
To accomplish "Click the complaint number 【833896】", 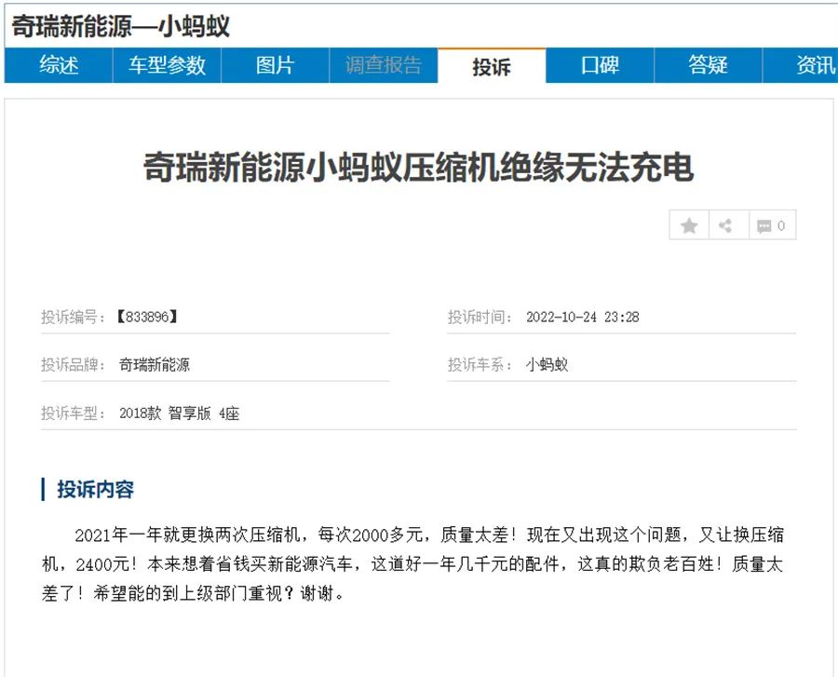I will click(x=146, y=317).
